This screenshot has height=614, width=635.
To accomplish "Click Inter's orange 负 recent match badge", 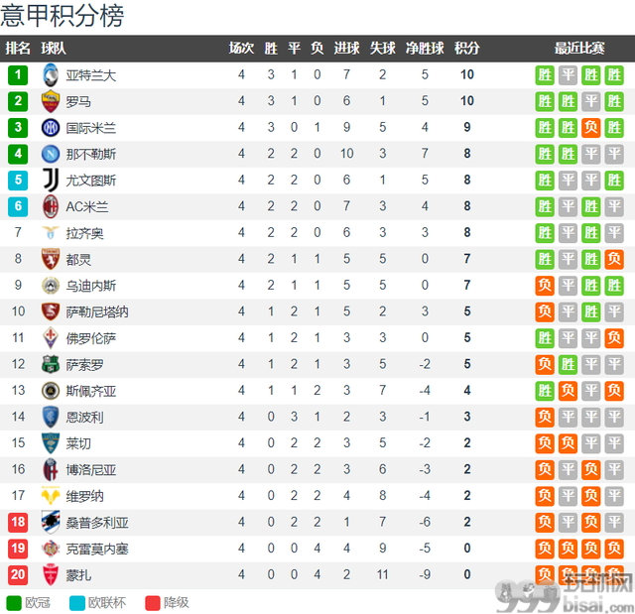I will tap(591, 128).
